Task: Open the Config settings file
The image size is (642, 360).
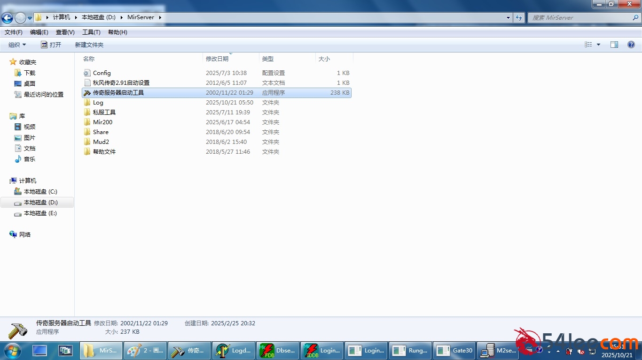Action: click(x=102, y=73)
